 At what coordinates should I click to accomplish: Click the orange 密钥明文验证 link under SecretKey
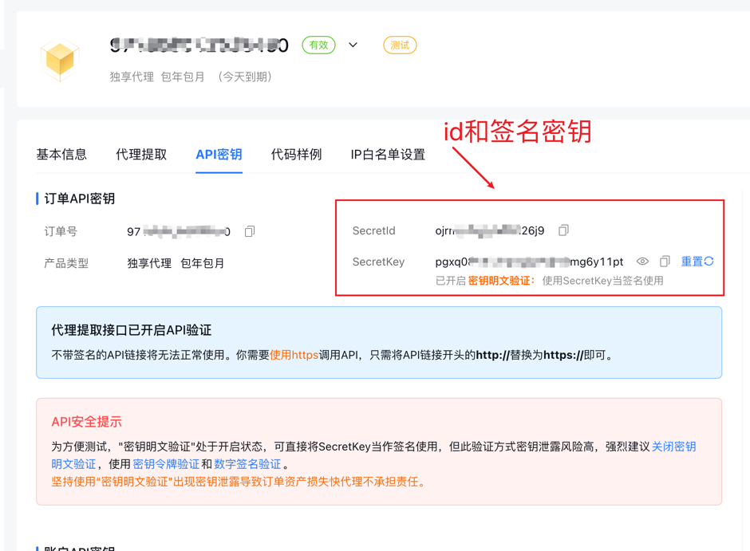pos(500,281)
